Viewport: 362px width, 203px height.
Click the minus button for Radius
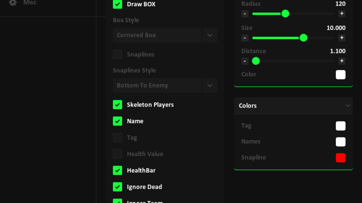[x=245, y=14]
